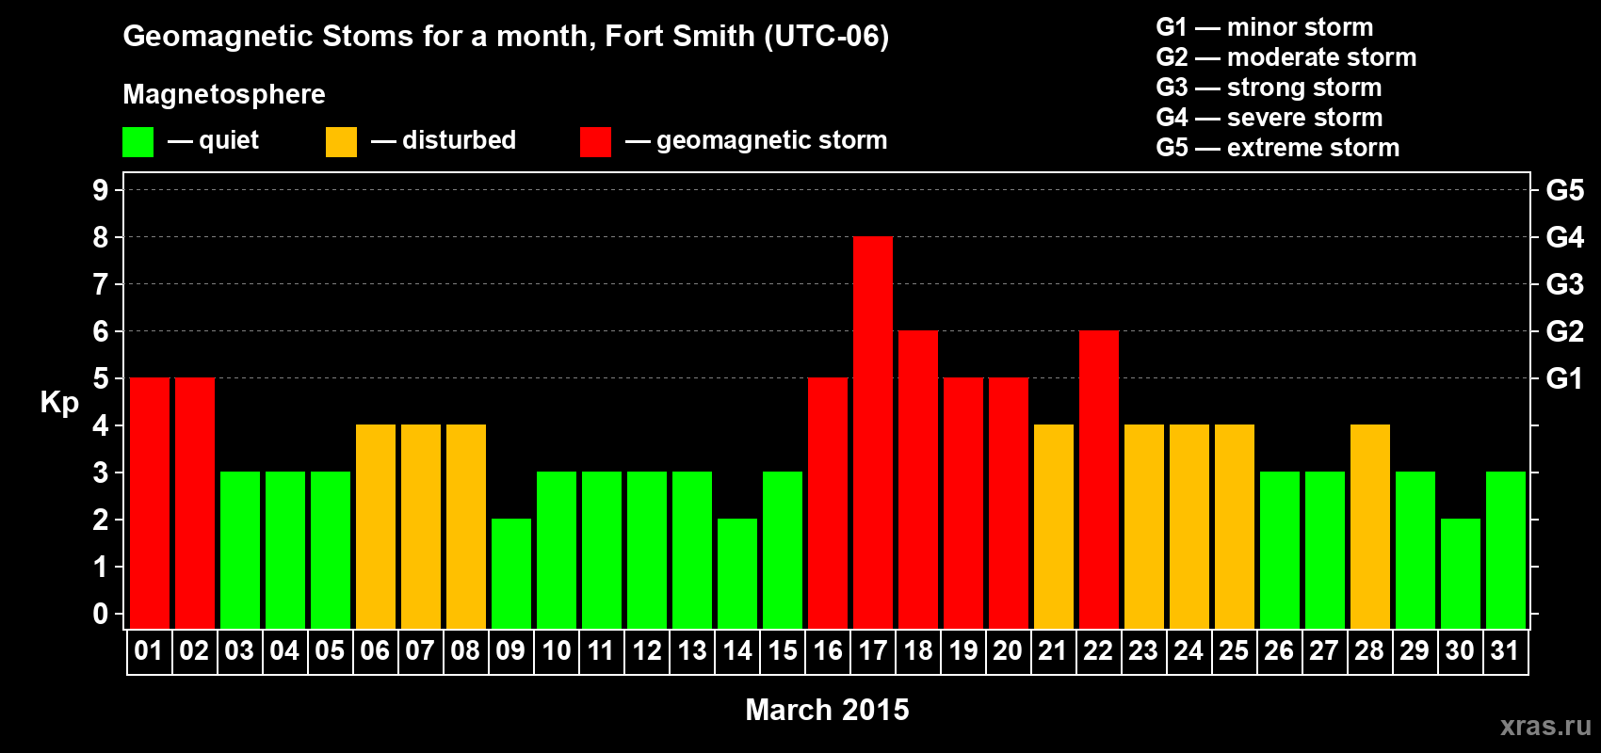Click the "G2 — moderate storm" legend line

[x=1286, y=57]
